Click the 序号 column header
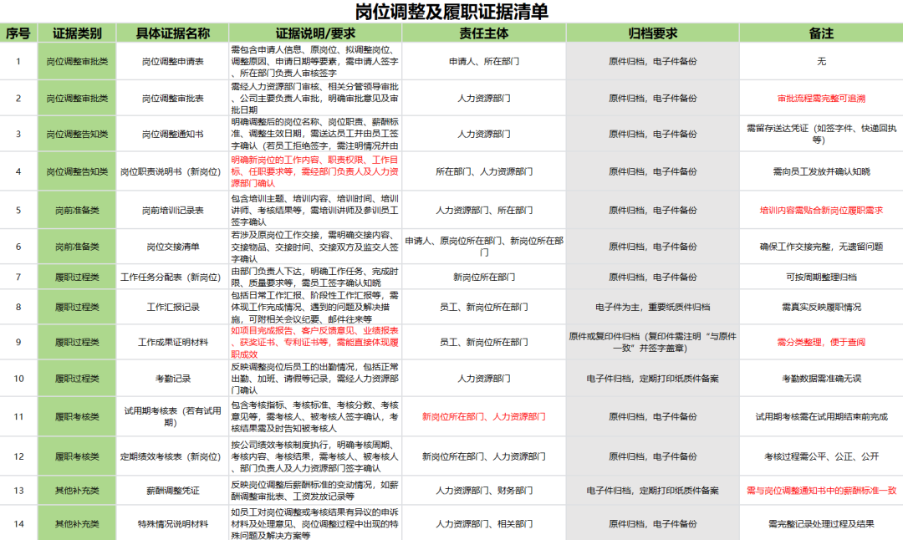903x540 pixels. [19, 32]
